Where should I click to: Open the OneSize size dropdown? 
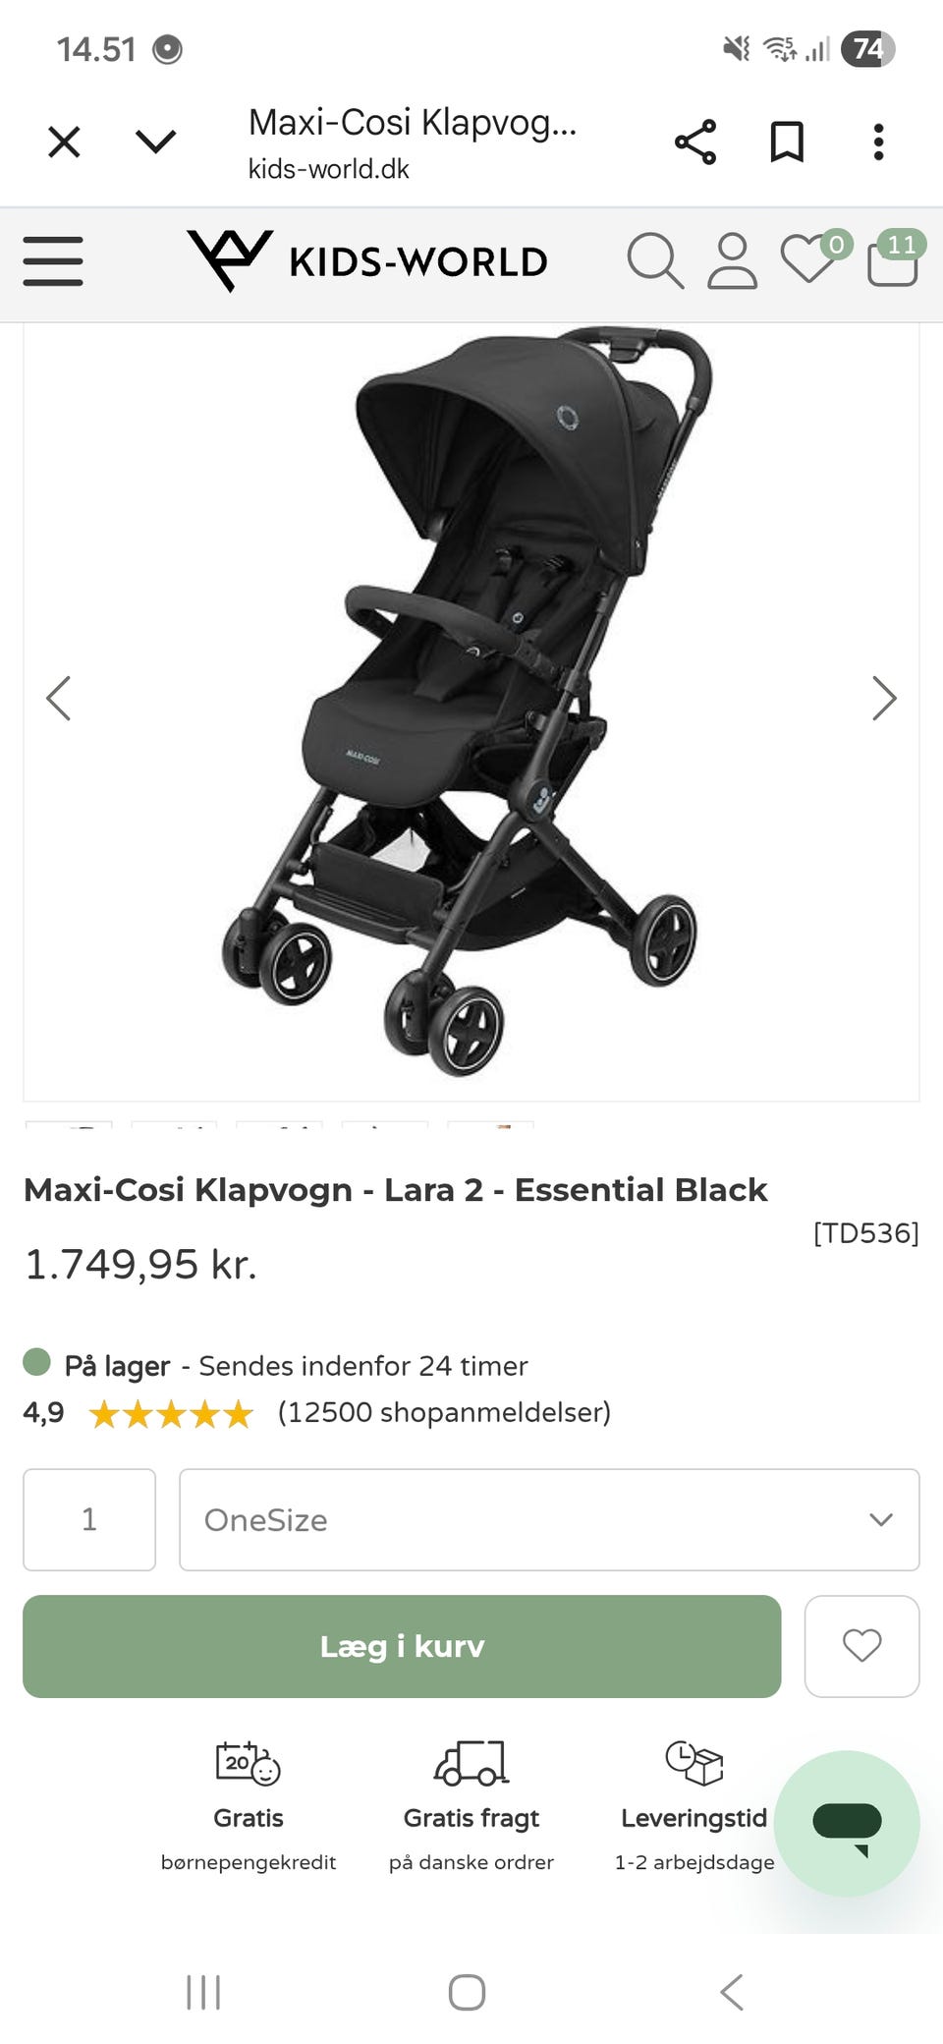point(549,1519)
